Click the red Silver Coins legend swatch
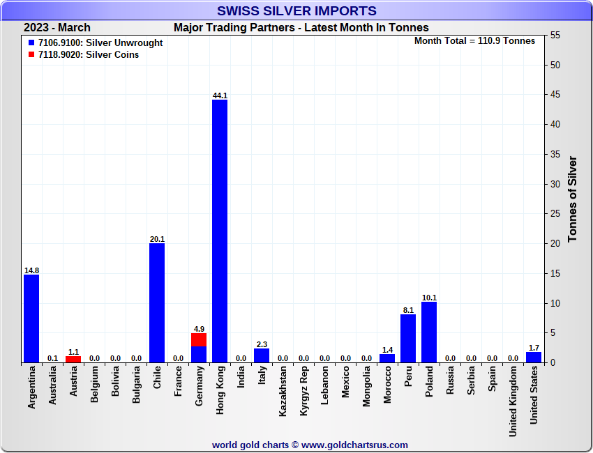This screenshot has width=593, height=453. pos(31,55)
